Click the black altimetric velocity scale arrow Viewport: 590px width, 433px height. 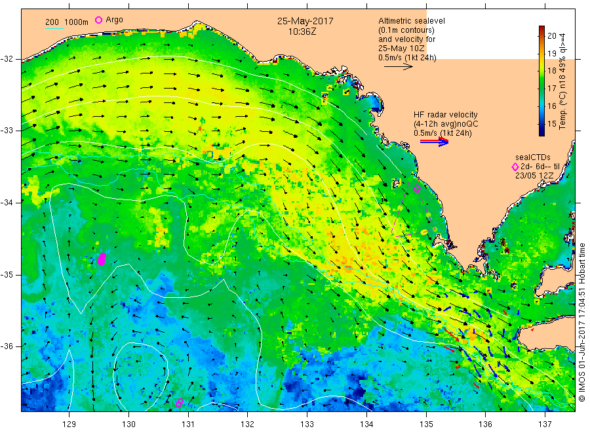point(399,67)
